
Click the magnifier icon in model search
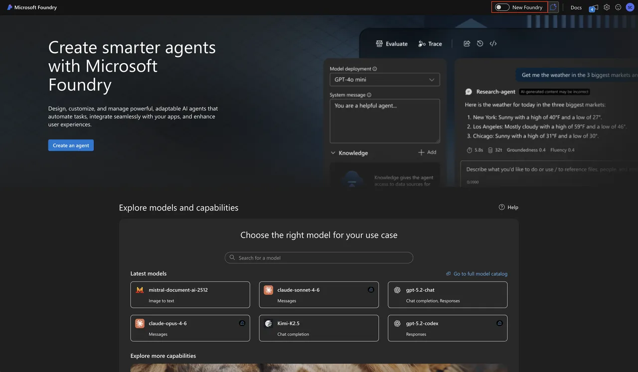tap(232, 258)
